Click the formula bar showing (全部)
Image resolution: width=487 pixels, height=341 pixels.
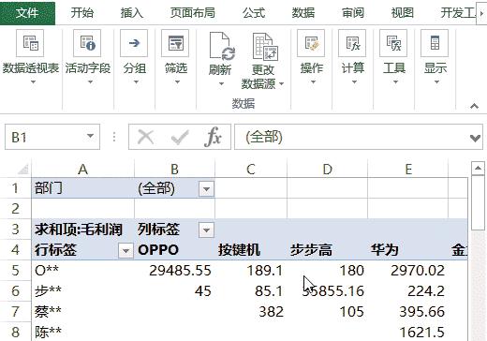(x=359, y=137)
